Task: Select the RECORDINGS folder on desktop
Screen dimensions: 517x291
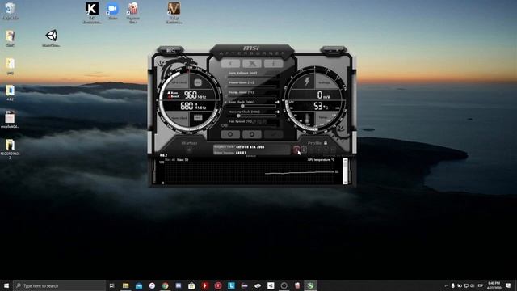Action: [x=10, y=150]
